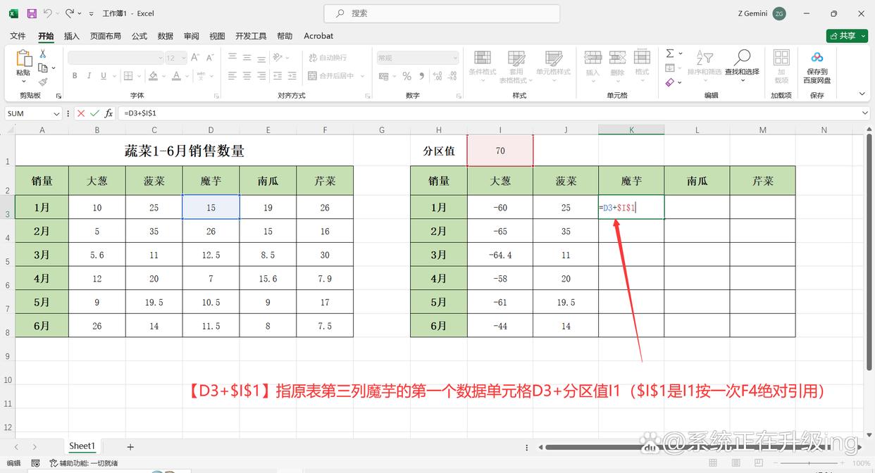
Task: Click the Percent Style icon
Action: pyautogui.click(x=407, y=76)
